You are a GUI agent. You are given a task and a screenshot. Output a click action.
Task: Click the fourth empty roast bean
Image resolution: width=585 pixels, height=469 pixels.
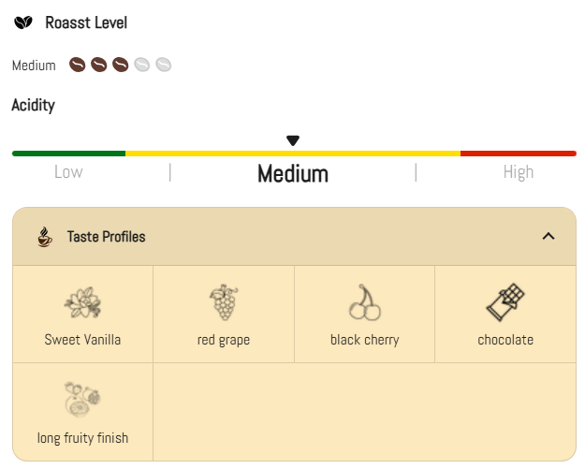(141, 66)
